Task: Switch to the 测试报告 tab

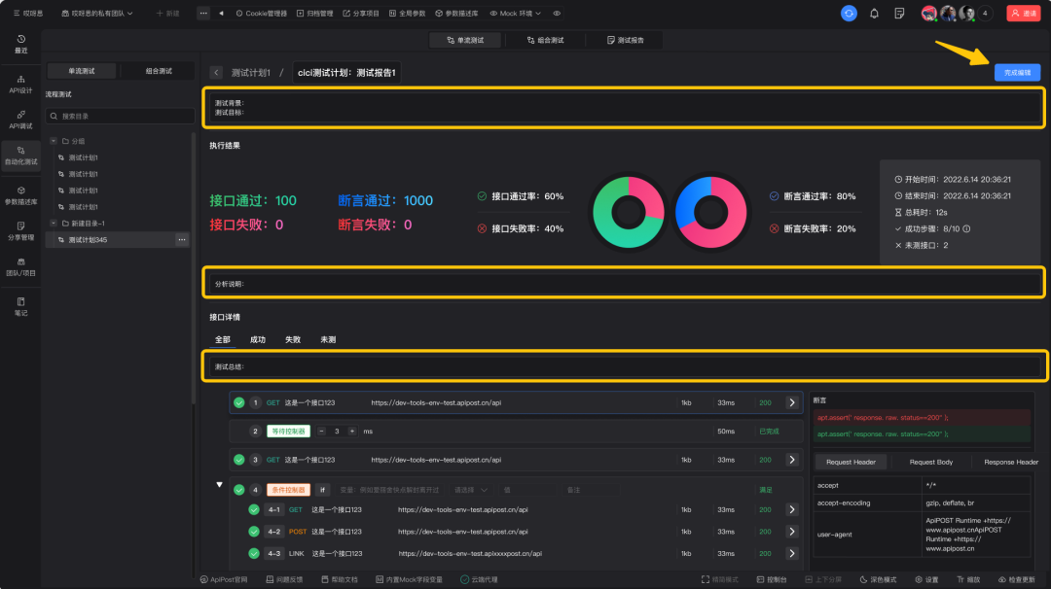Action: pyautogui.click(x=626, y=40)
